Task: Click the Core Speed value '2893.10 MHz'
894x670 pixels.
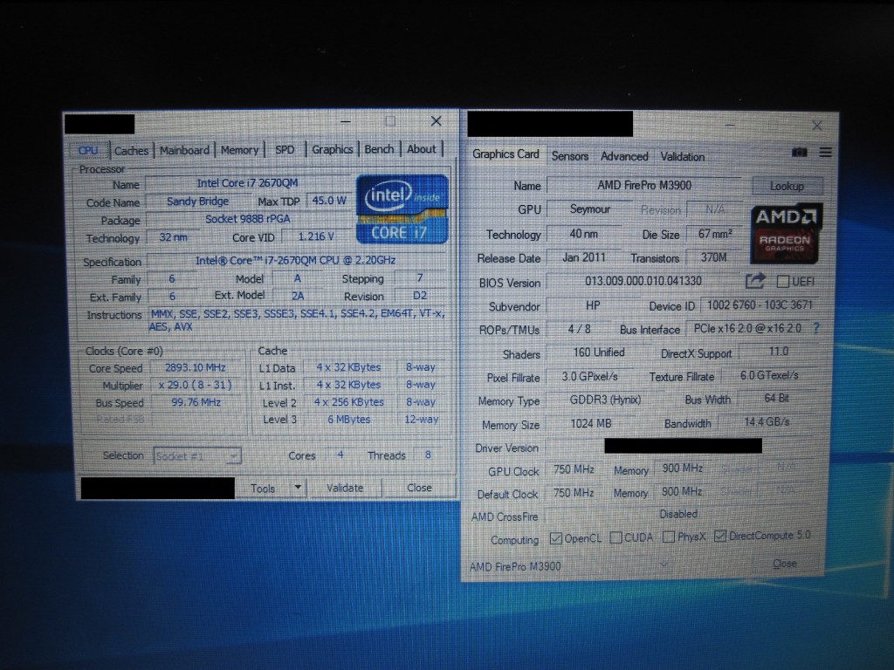Action: click(x=196, y=368)
